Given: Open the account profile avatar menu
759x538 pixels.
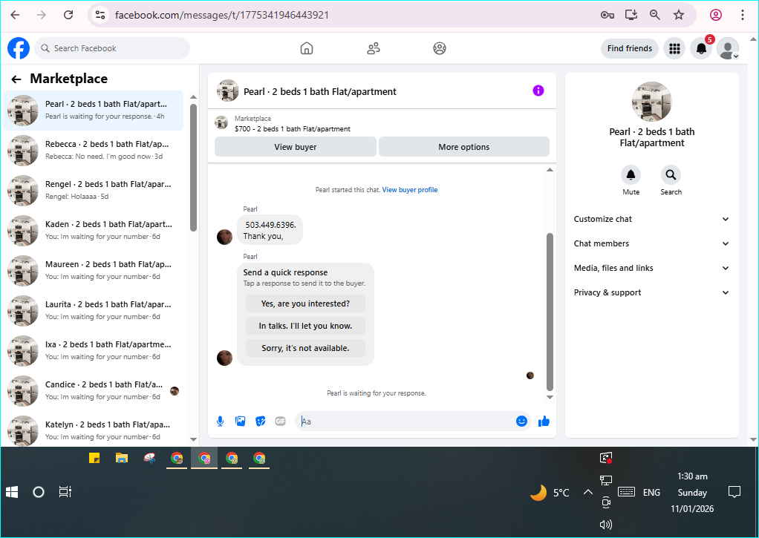Looking at the screenshot, I should [x=728, y=48].
